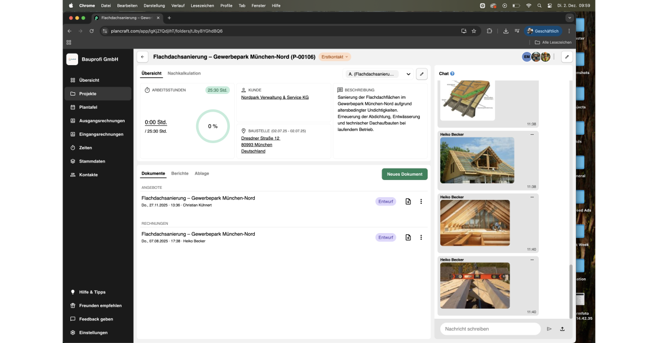The width and height of the screenshot is (658, 343).
Task: Click the send message arrow icon in chat
Action: click(549, 329)
